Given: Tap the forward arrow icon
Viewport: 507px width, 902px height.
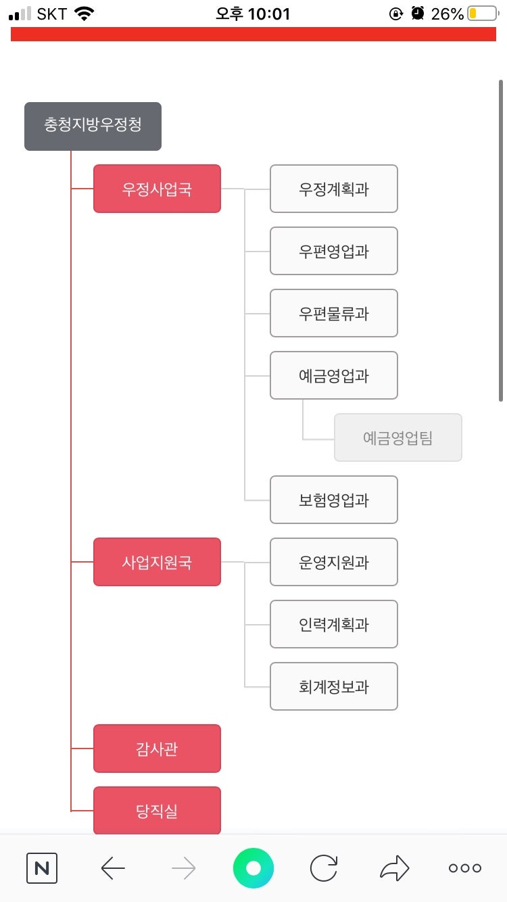Looking at the screenshot, I should [183, 868].
